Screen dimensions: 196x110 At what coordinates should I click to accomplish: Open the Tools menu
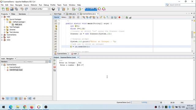(x=65, y=5)
